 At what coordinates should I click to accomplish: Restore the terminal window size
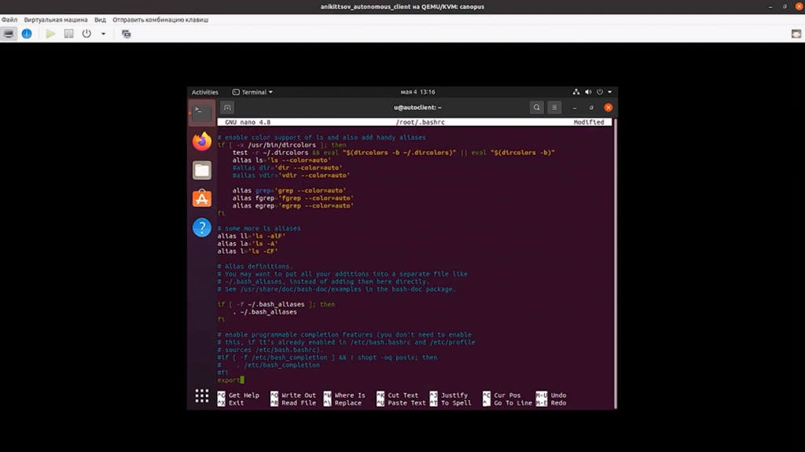(591, 108)
